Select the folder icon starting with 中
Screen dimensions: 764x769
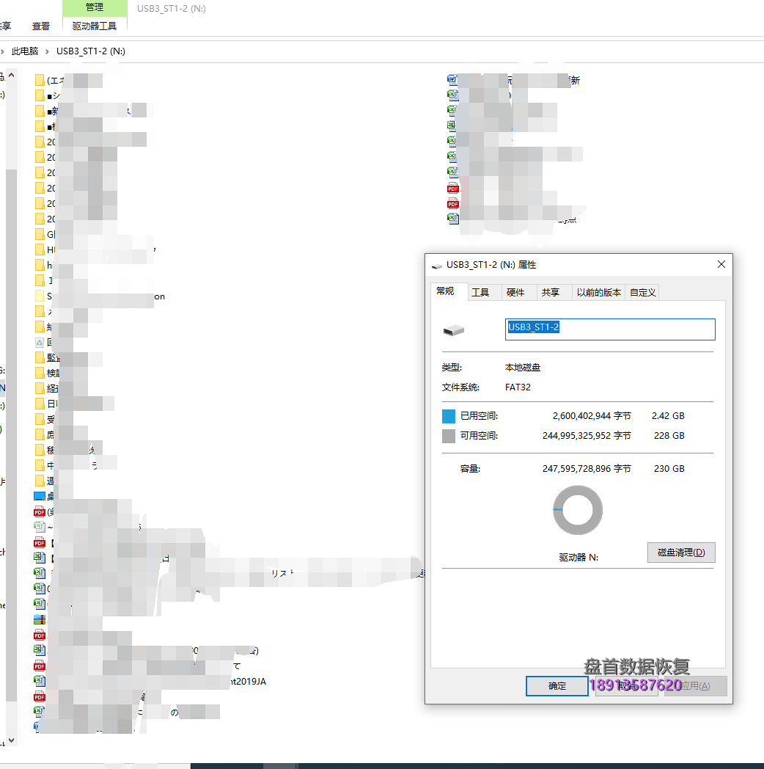coord(40,465)
